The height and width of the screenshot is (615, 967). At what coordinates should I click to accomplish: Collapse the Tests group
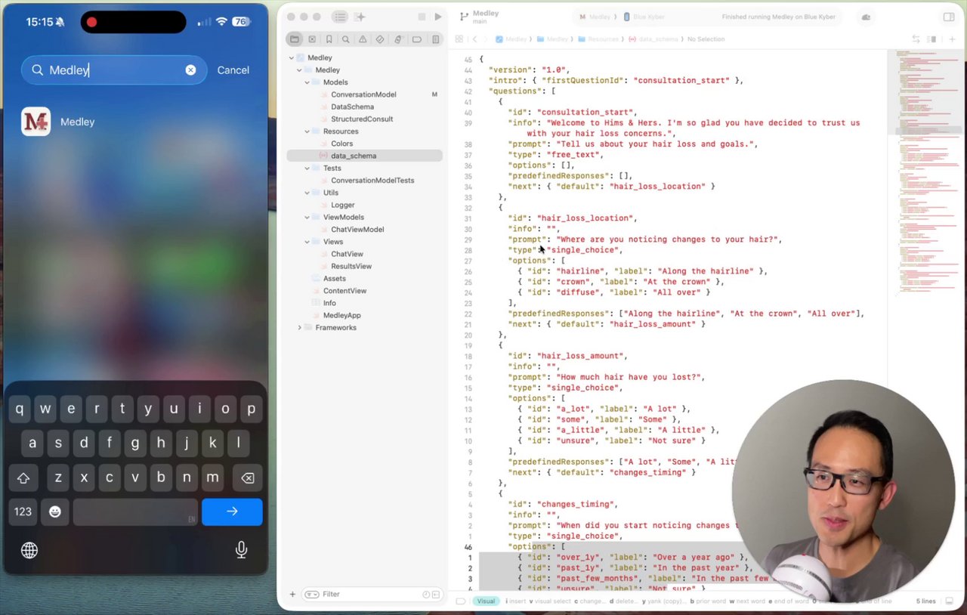coord(307,168)
